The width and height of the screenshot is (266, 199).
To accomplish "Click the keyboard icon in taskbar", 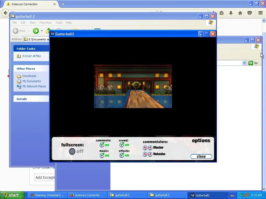I will click(232, 195).
